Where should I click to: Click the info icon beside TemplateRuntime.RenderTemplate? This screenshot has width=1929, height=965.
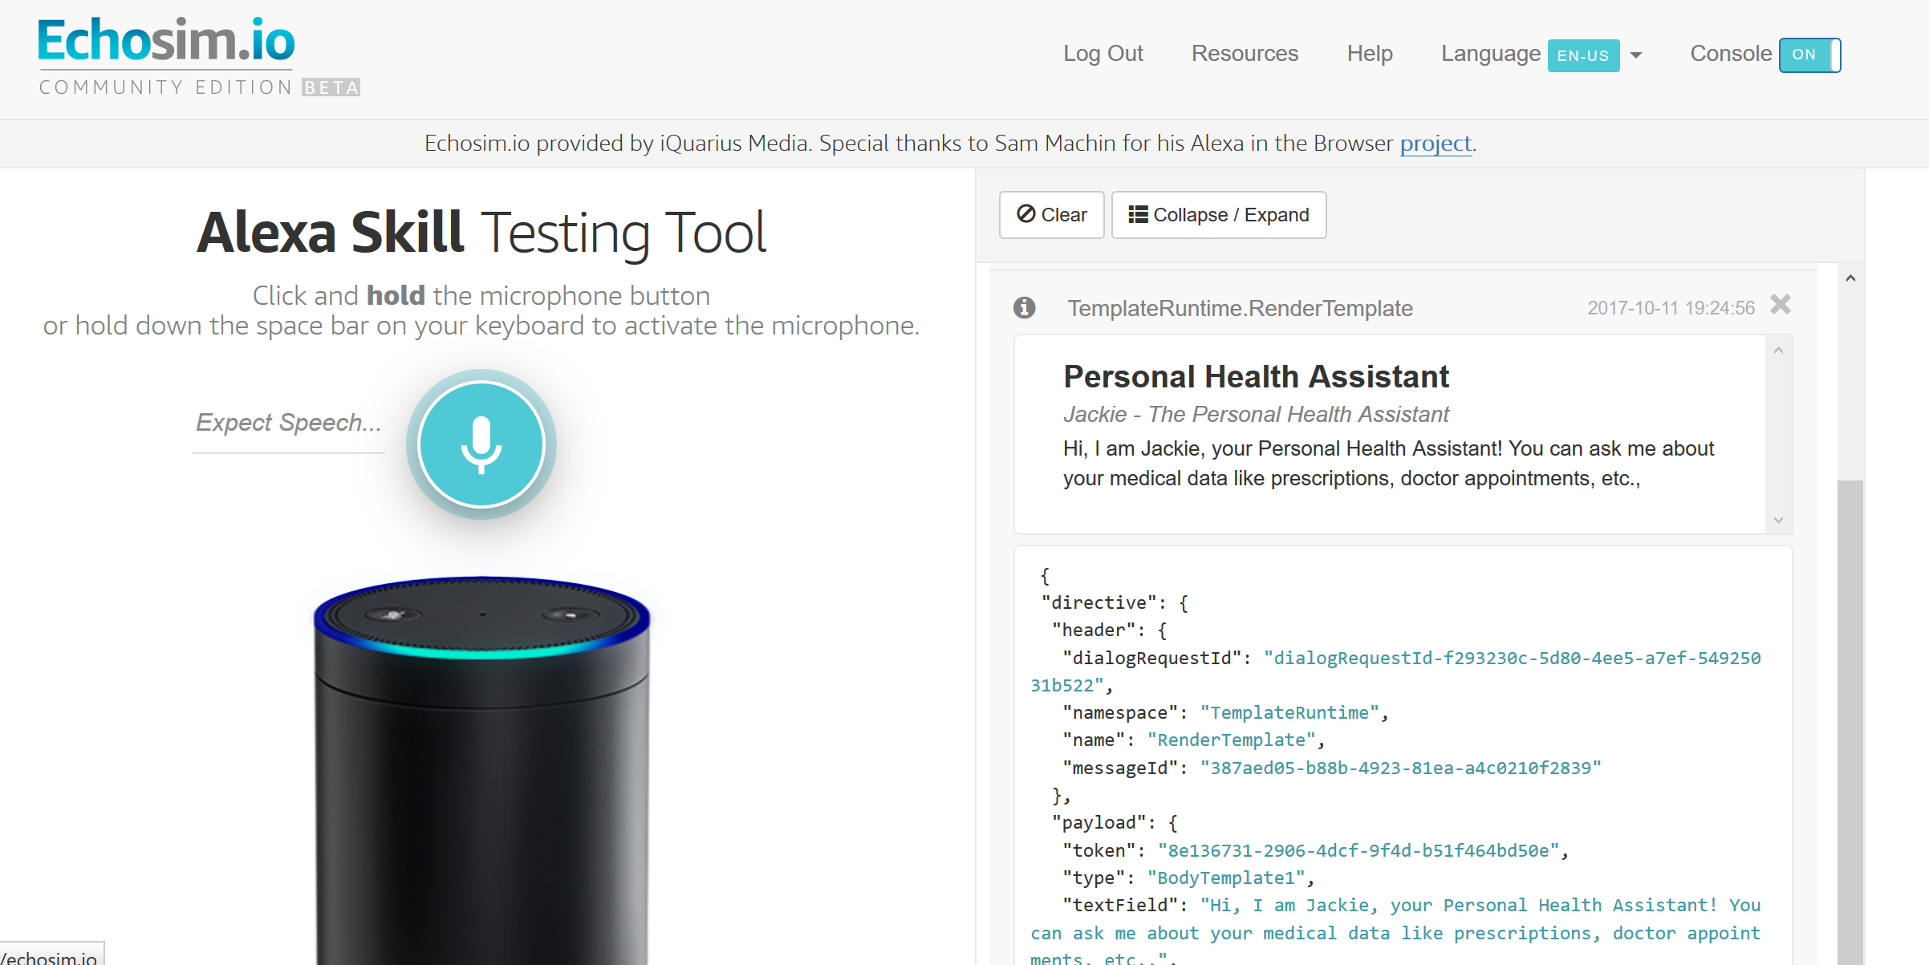[x=1024, y=307]
